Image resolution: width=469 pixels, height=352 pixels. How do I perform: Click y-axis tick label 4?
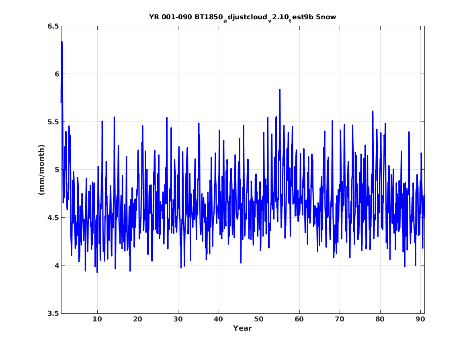click(x=57, y=266)
